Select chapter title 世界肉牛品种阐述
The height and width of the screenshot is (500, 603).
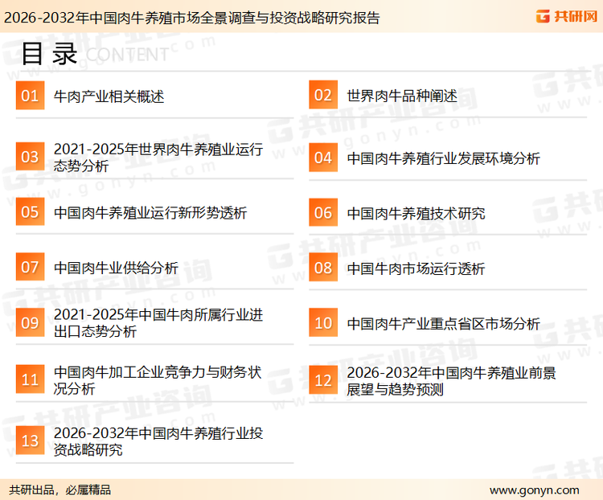(x=402, y=96)
